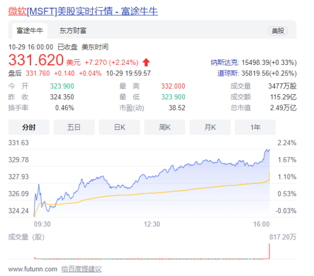
Task: Click the 2.24% percent axis label
Action: [x=287, y=143]
